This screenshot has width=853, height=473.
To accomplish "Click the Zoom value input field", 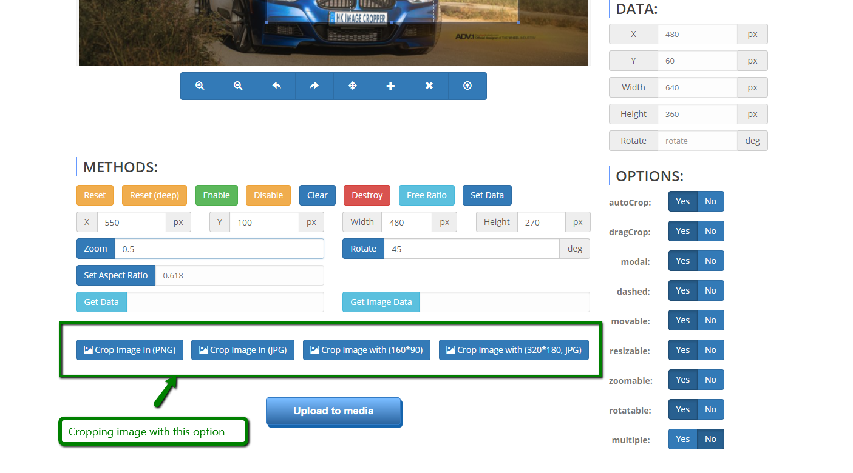I will [x=219, y=249].
